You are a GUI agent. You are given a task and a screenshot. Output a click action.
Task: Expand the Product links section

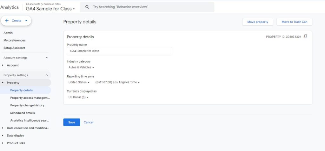point(3,143)
